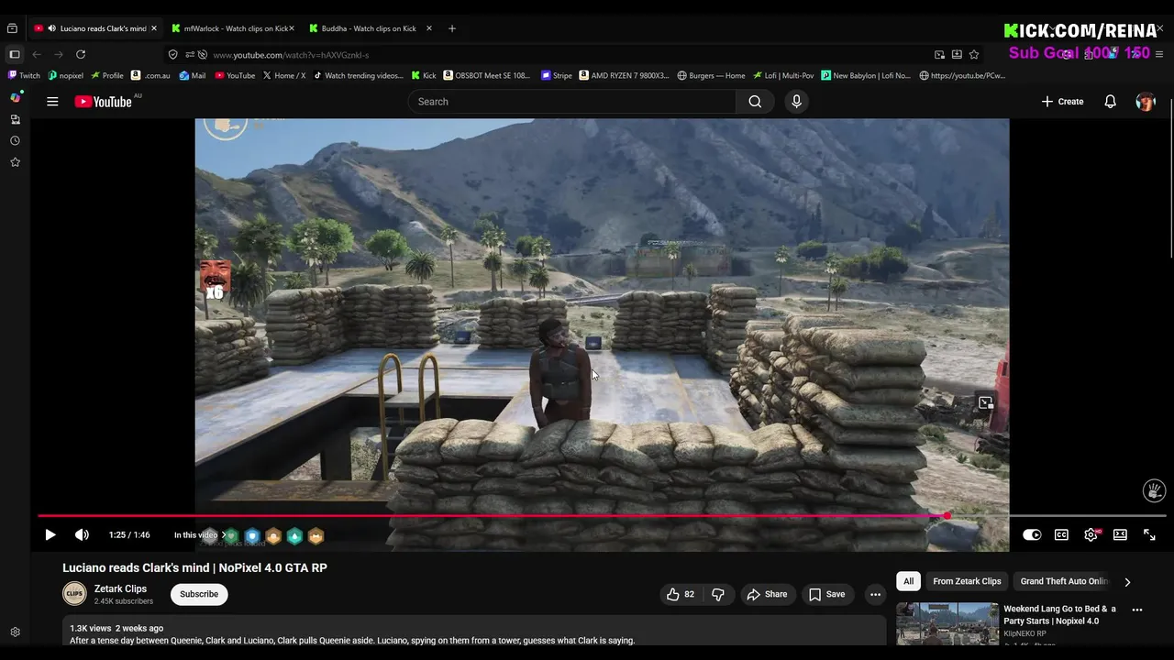Reload the current page
This screenshot has width=1174, height=660.
[x=81, y=55]
